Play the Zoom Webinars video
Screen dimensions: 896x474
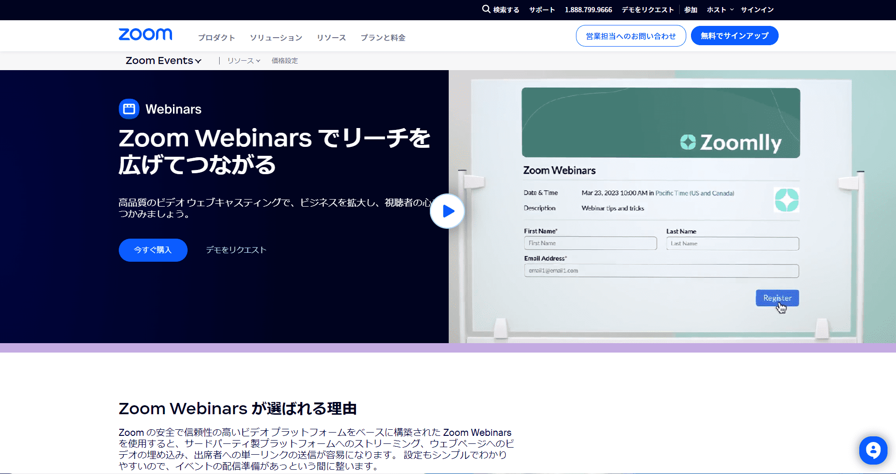coord(447,211)
